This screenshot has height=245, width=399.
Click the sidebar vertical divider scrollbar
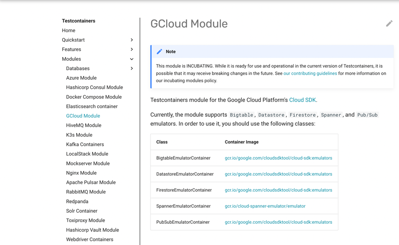pyautogui.click(x=140, y=131)
